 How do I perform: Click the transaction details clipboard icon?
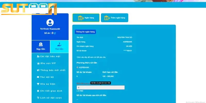(38, 91)
